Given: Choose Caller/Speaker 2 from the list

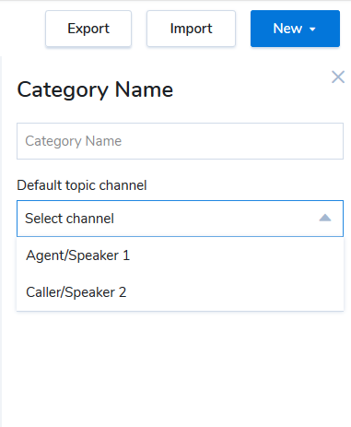Looking at the screenshot, I should (x=180, y=292).
